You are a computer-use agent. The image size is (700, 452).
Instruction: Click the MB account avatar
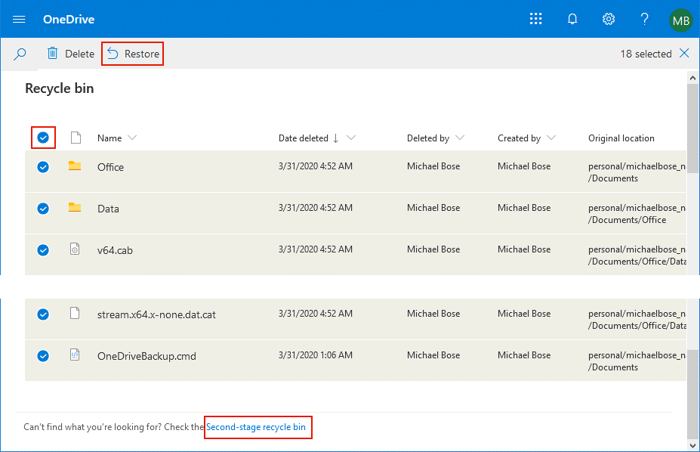[x=680, y=20]
